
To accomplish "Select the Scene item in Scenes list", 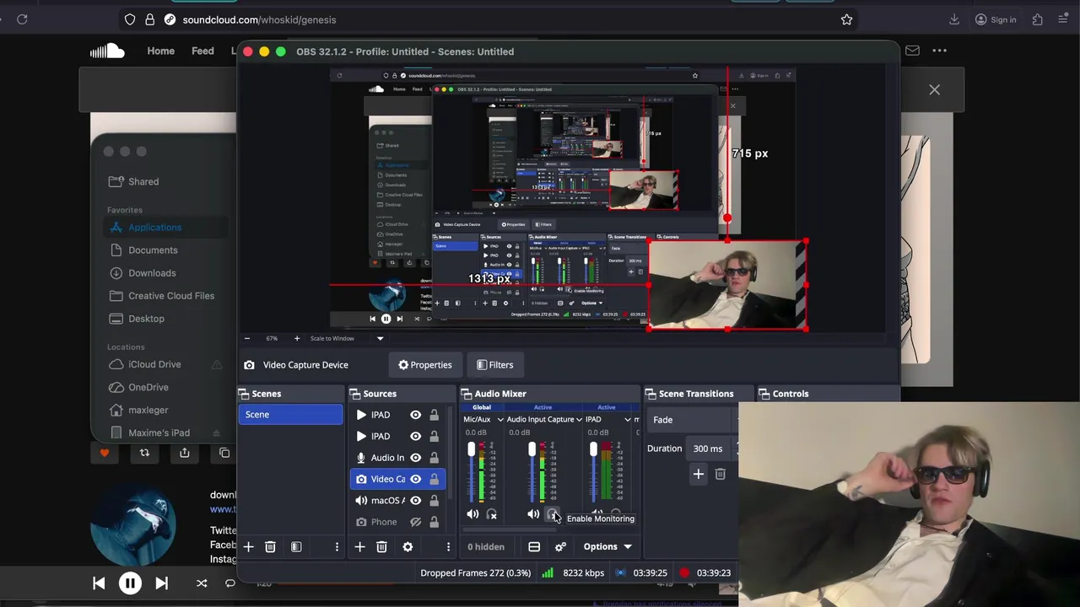I will pos(290,415).
